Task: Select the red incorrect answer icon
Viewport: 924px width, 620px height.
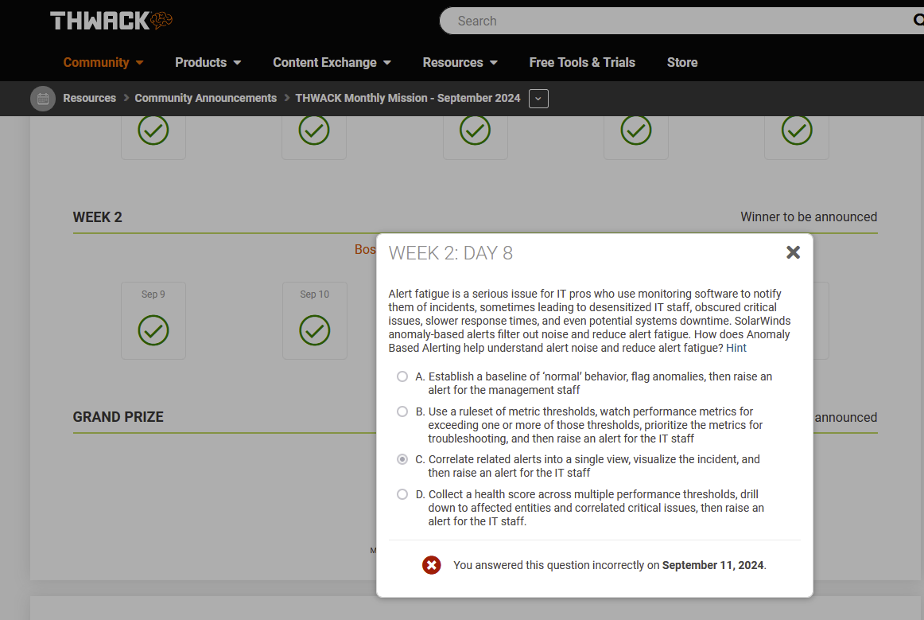Action: click(431, 565)
